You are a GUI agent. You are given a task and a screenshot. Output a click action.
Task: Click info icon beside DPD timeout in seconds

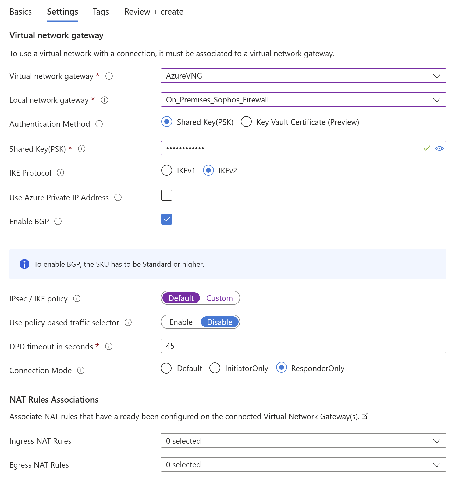tap(109, 346)
